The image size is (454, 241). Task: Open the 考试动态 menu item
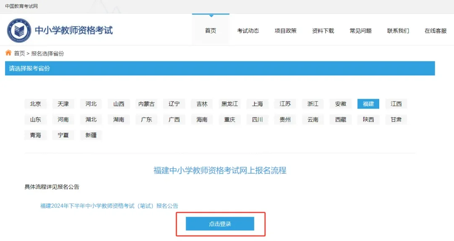pyautogui.click(x=248, y=31)
